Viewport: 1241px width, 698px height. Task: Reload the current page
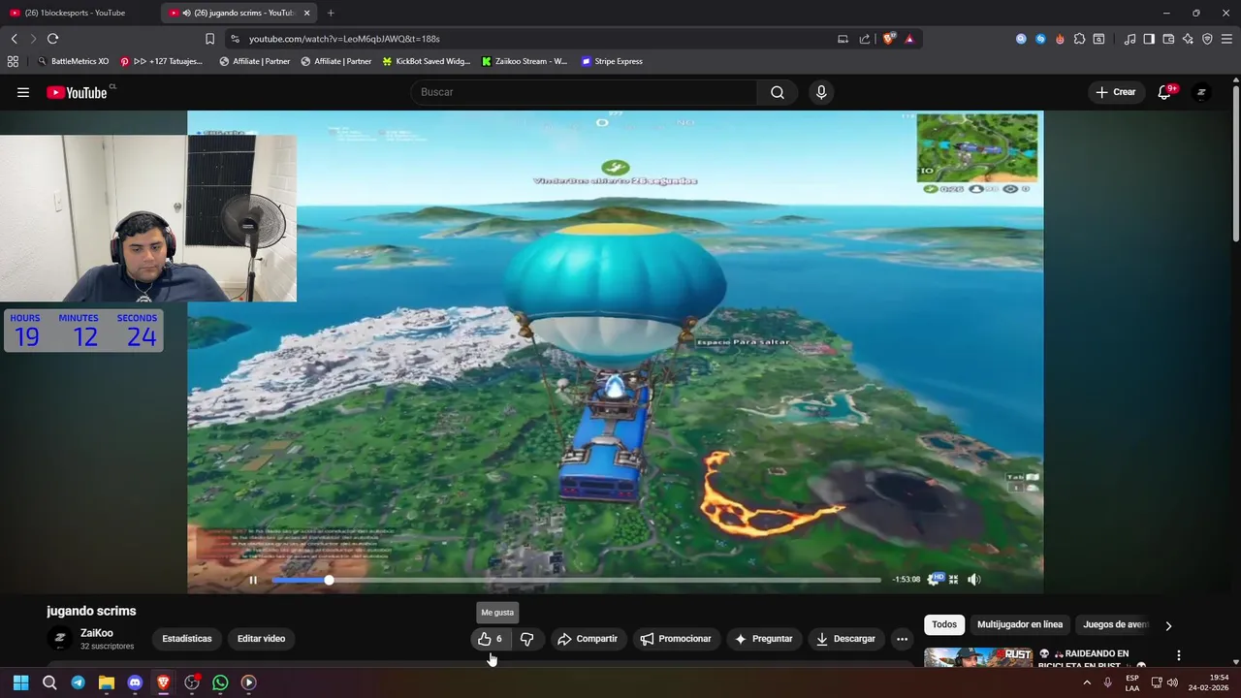pos(52,39)
